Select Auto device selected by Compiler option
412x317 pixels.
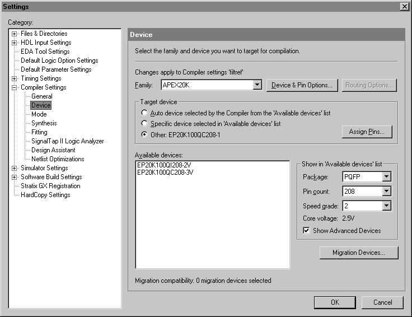[145, 113]
